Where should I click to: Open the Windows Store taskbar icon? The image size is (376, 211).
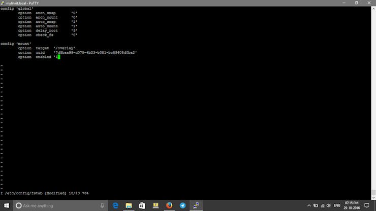[x=142, y=205]
